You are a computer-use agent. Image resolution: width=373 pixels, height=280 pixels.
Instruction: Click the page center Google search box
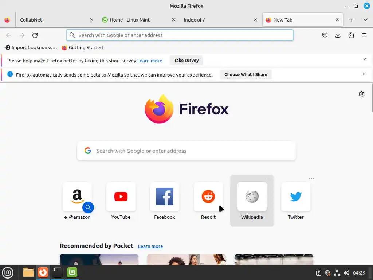186,151
